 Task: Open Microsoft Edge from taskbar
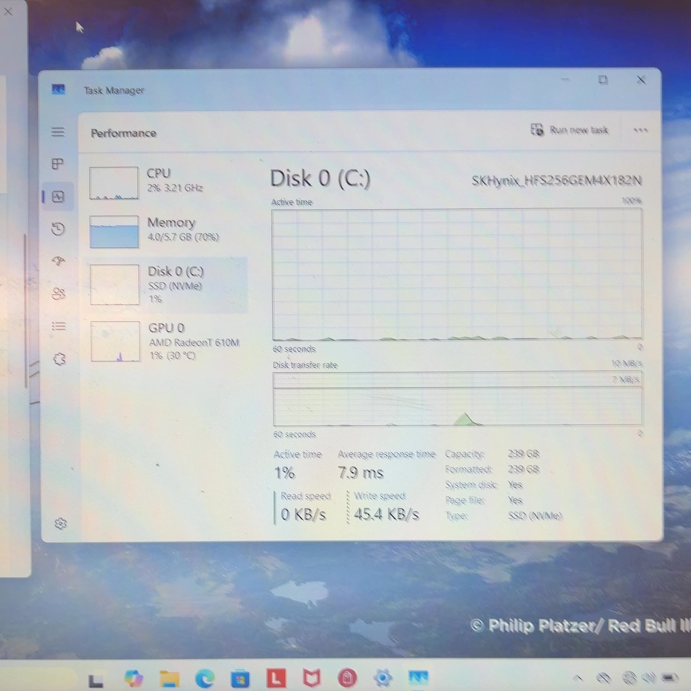point(205,678)
